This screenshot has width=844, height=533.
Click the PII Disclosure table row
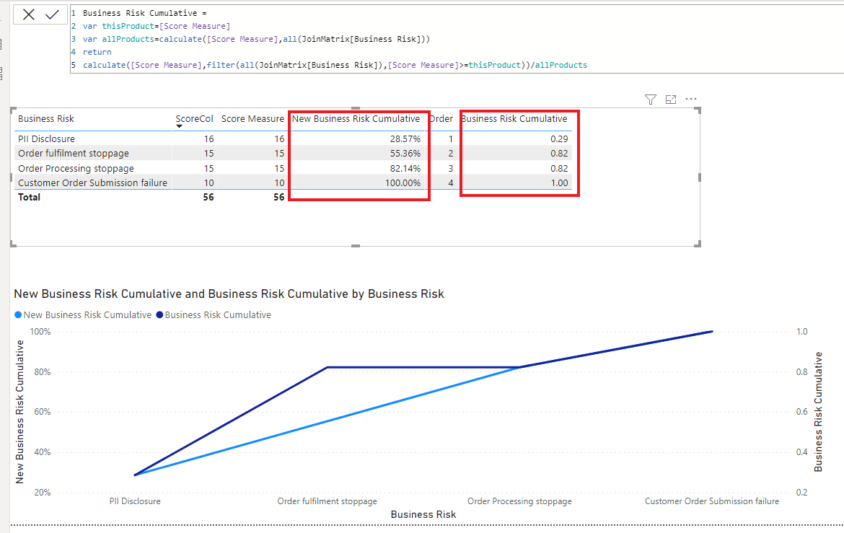(292, 139)
